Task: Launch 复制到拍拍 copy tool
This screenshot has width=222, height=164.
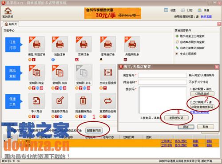Action: (59, 72)
